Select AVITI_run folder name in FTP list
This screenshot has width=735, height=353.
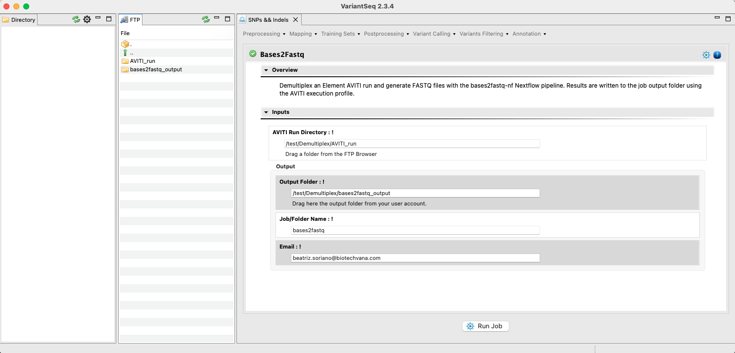(x=142, y=61)
